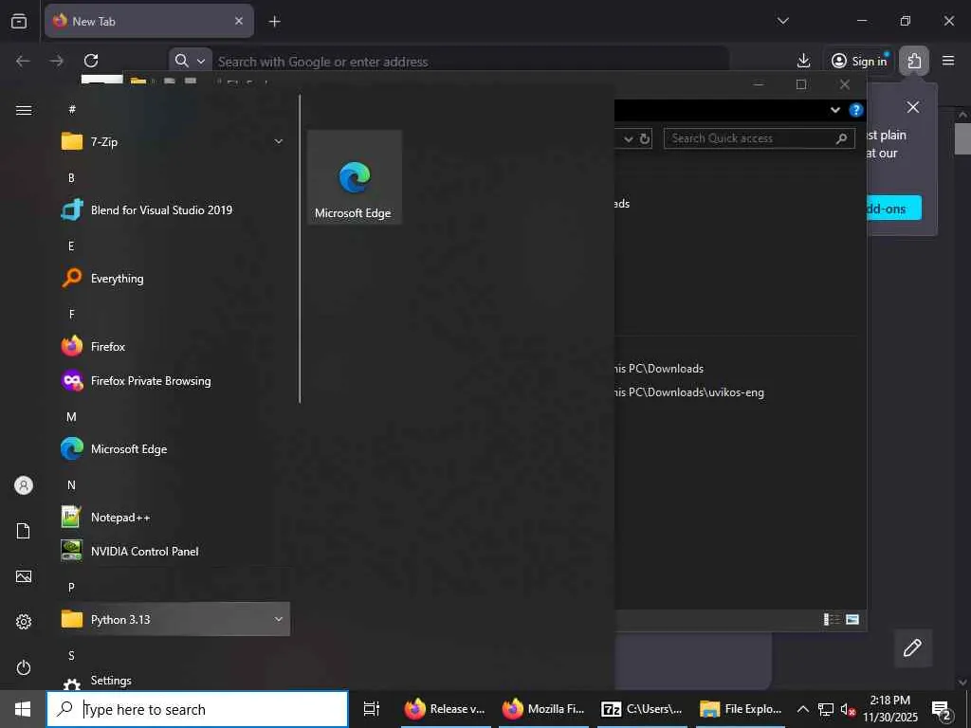Refresh the File Explorer location

click(645, 138)
